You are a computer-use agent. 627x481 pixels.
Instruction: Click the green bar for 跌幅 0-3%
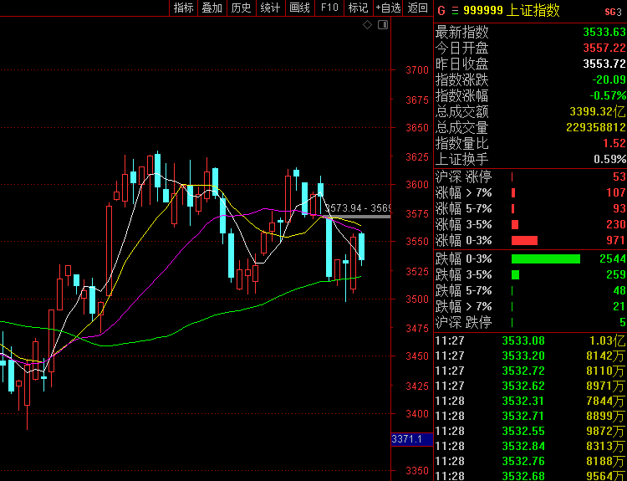[x=545, y=258]
